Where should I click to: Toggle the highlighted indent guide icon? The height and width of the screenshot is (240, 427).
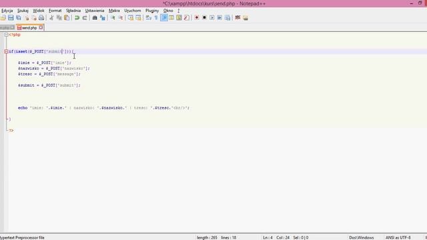[164, 18]
